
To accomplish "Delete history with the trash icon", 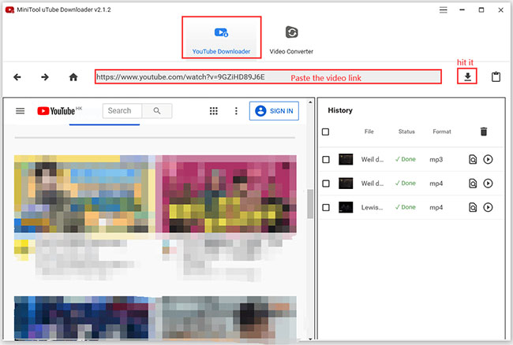I will [484, 132].
